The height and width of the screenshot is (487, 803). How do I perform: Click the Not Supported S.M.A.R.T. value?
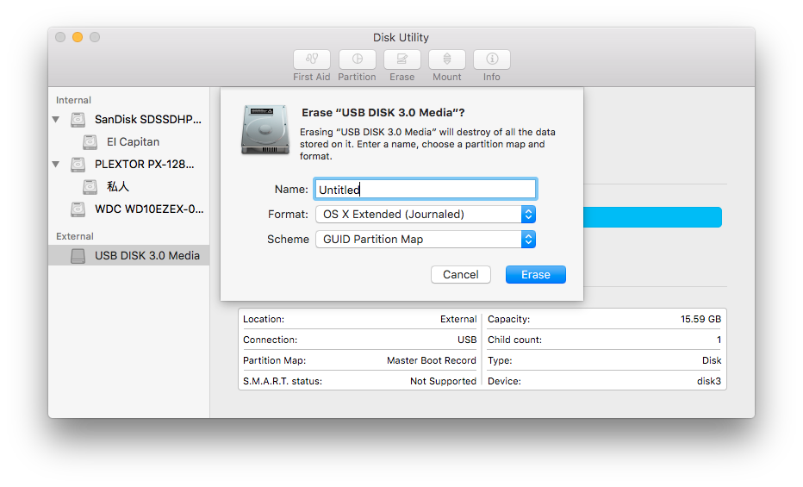(x=443, y=381)
